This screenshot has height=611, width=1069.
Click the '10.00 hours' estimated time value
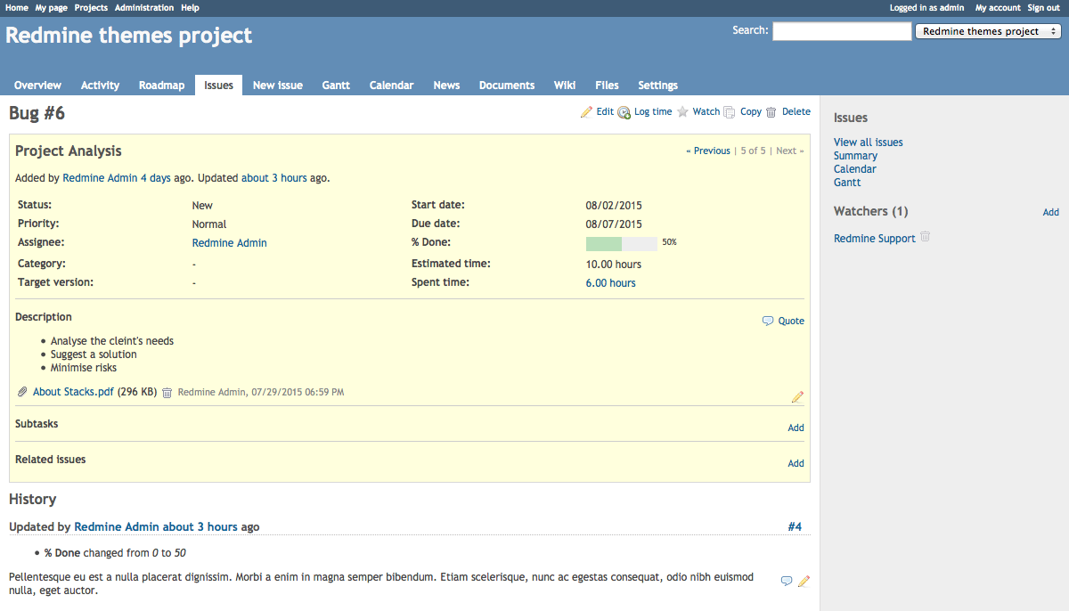click(x=614, y=265)
